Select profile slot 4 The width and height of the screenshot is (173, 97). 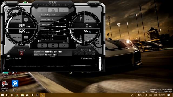[86, 53]
